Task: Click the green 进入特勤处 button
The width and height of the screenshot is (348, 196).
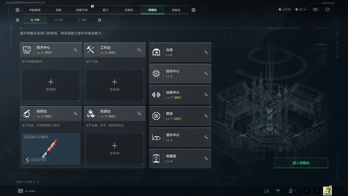Action: 301,163
